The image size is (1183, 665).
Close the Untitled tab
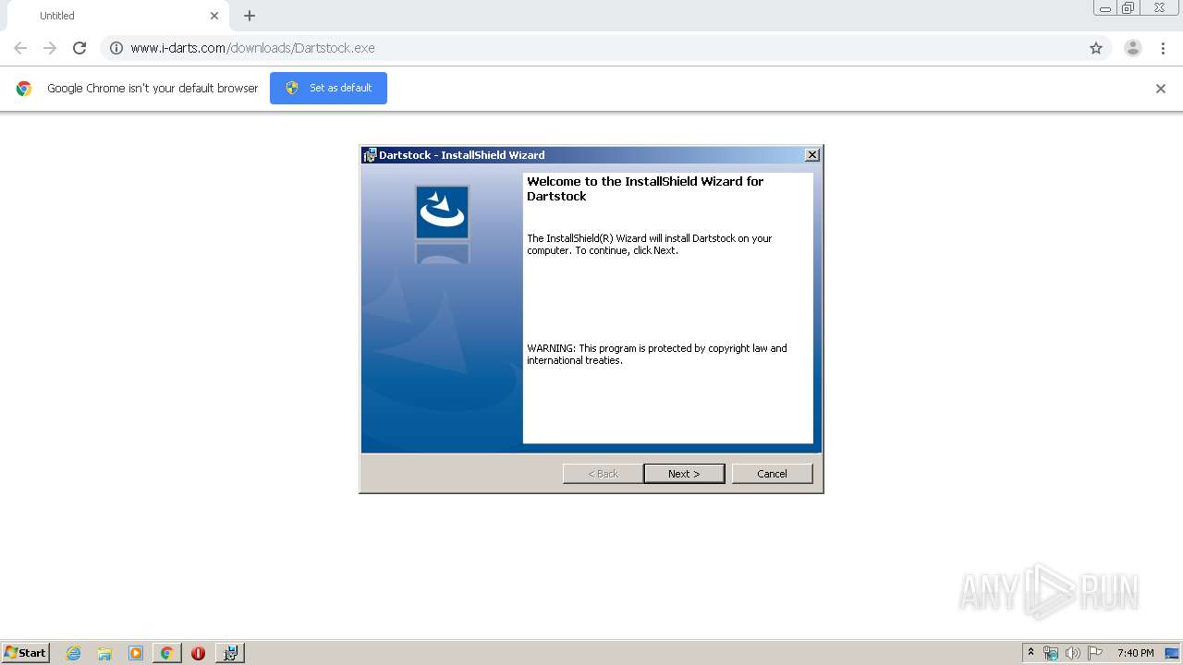point(214,16)
